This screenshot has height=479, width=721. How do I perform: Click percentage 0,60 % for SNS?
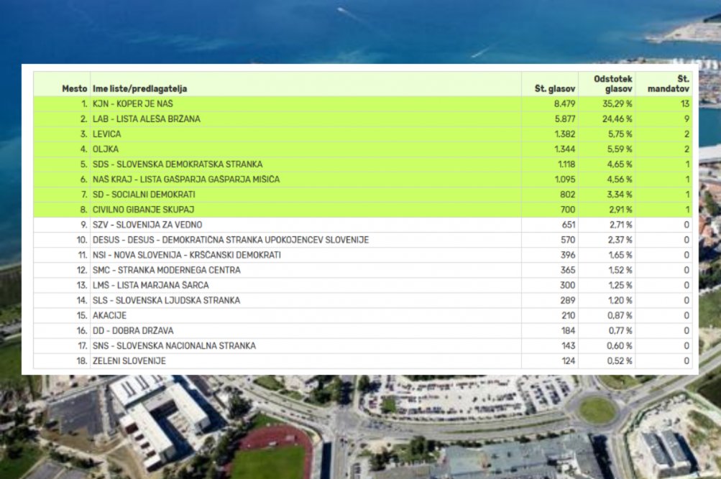click(620, 346)
